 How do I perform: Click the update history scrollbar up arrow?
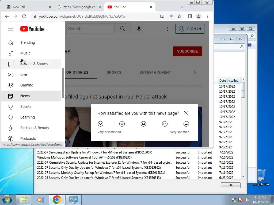point(243,80)
